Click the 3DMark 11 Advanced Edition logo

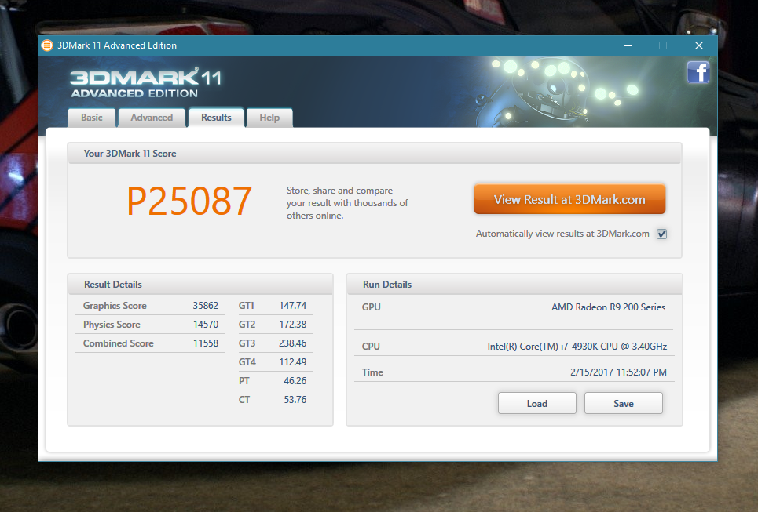(145, 83)
